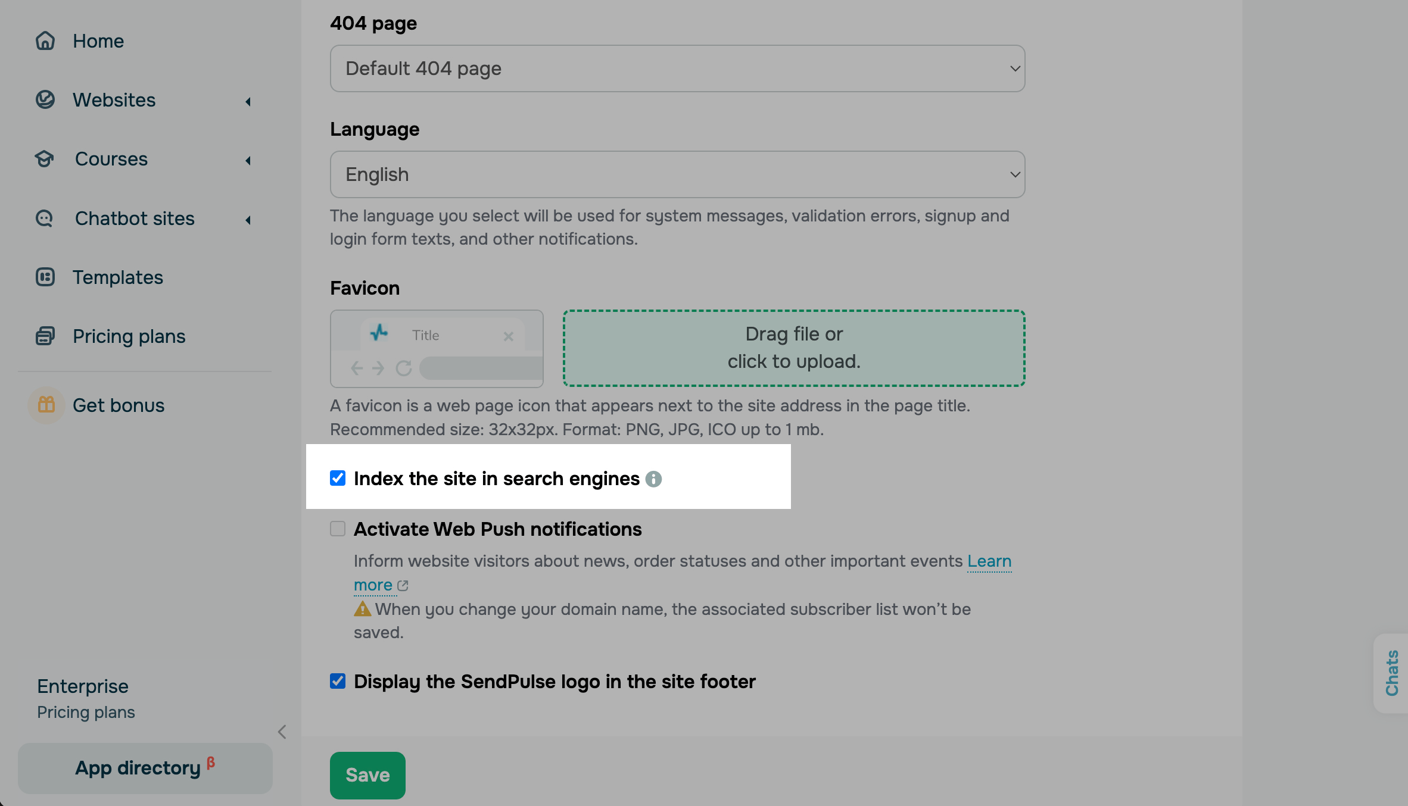Open the 404 page dropdown
Image resolution: width=1408 pixels, height=806 pixels.
click(x=677, y=68)
